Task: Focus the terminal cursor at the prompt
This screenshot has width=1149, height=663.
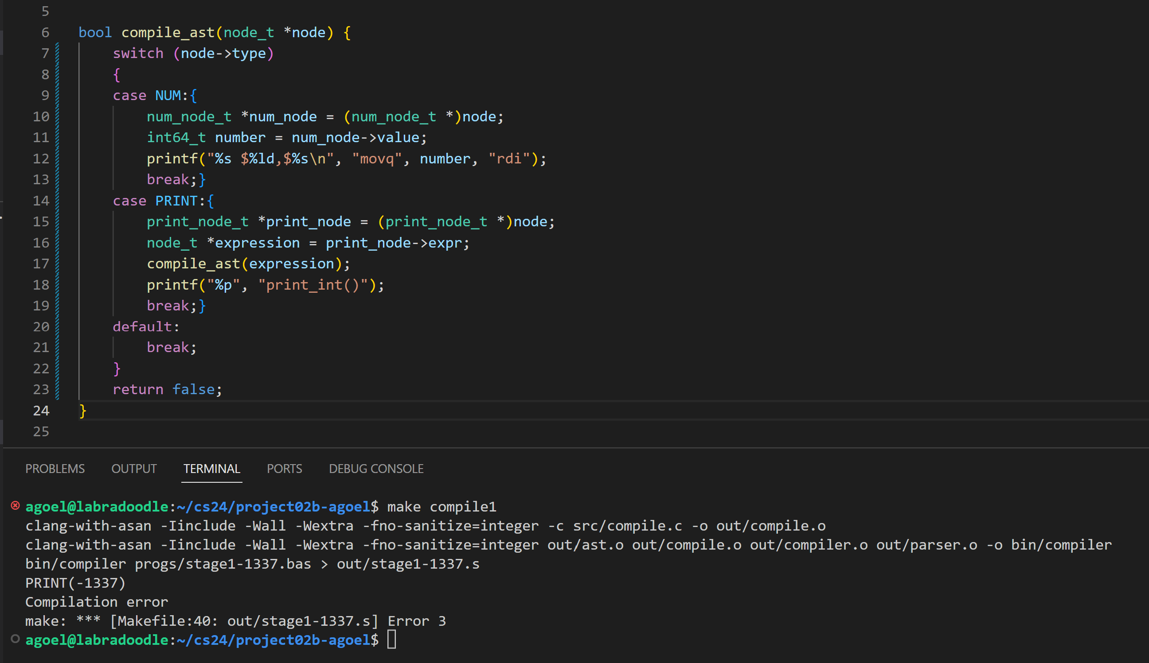Action: click(x=391, y=640)
